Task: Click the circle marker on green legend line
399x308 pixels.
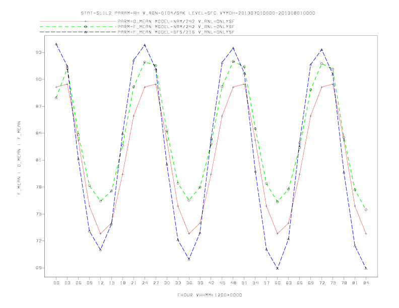Action: coord(86,27)
